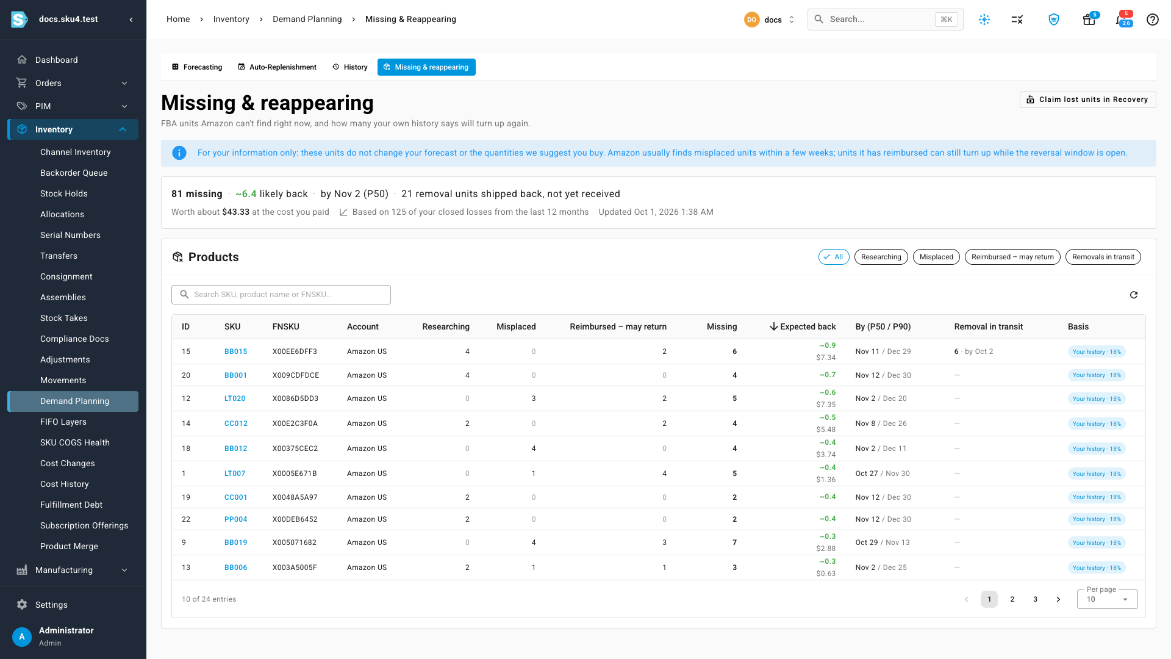Click the app logo in the sidebar header
The height and width of the screenshot is (659, 1171).
[x=20, y=20]
